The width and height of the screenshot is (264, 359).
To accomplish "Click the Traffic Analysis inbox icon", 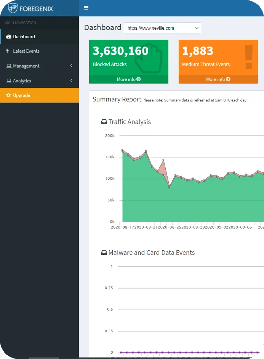I will coord(104,122).
